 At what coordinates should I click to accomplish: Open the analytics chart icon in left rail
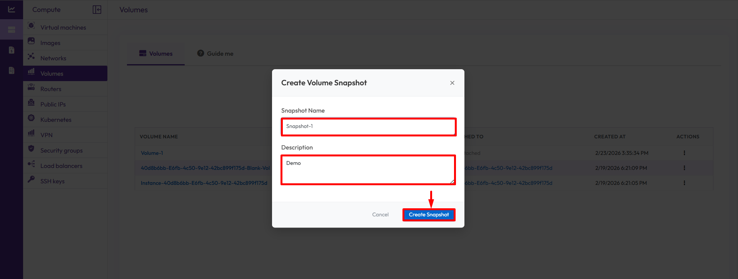12,9
